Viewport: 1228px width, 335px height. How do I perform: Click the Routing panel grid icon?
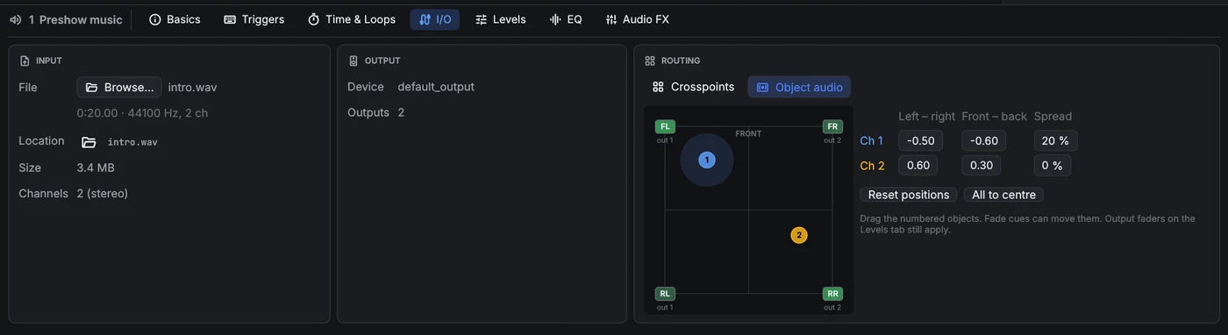[650, 61]
